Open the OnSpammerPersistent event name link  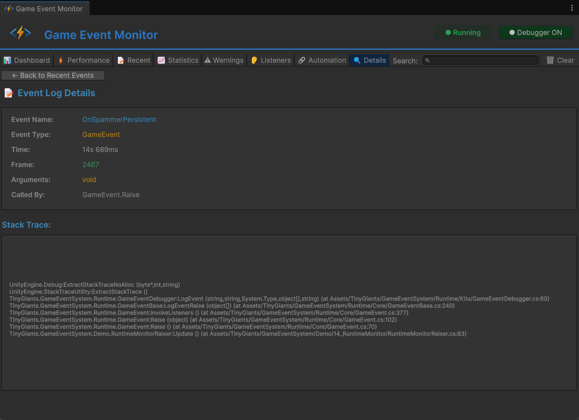(x=119, y=120)
